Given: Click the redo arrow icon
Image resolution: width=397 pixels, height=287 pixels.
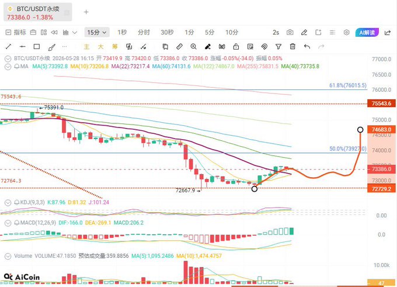Looking at the screenshot, I should (x=321, y=47).
